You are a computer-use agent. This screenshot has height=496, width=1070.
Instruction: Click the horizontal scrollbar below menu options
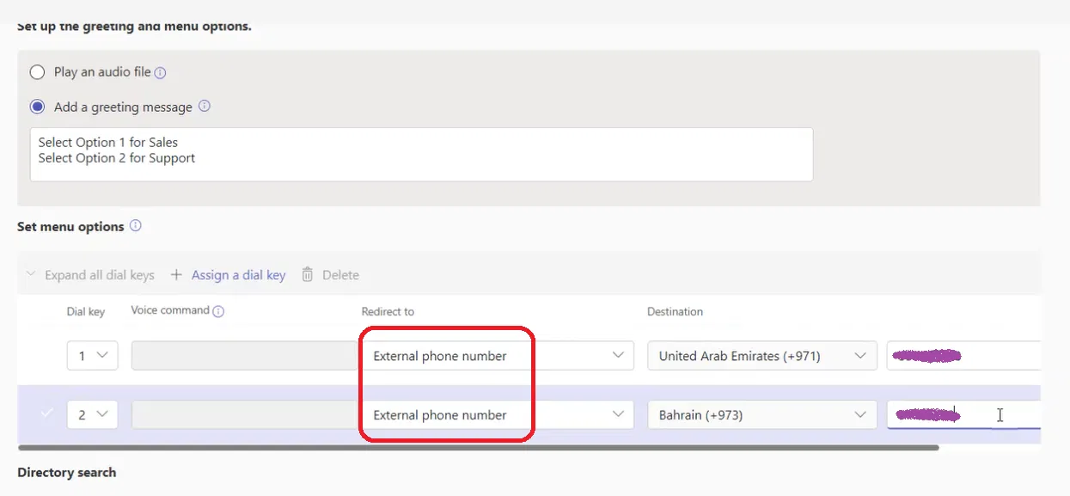478,447
